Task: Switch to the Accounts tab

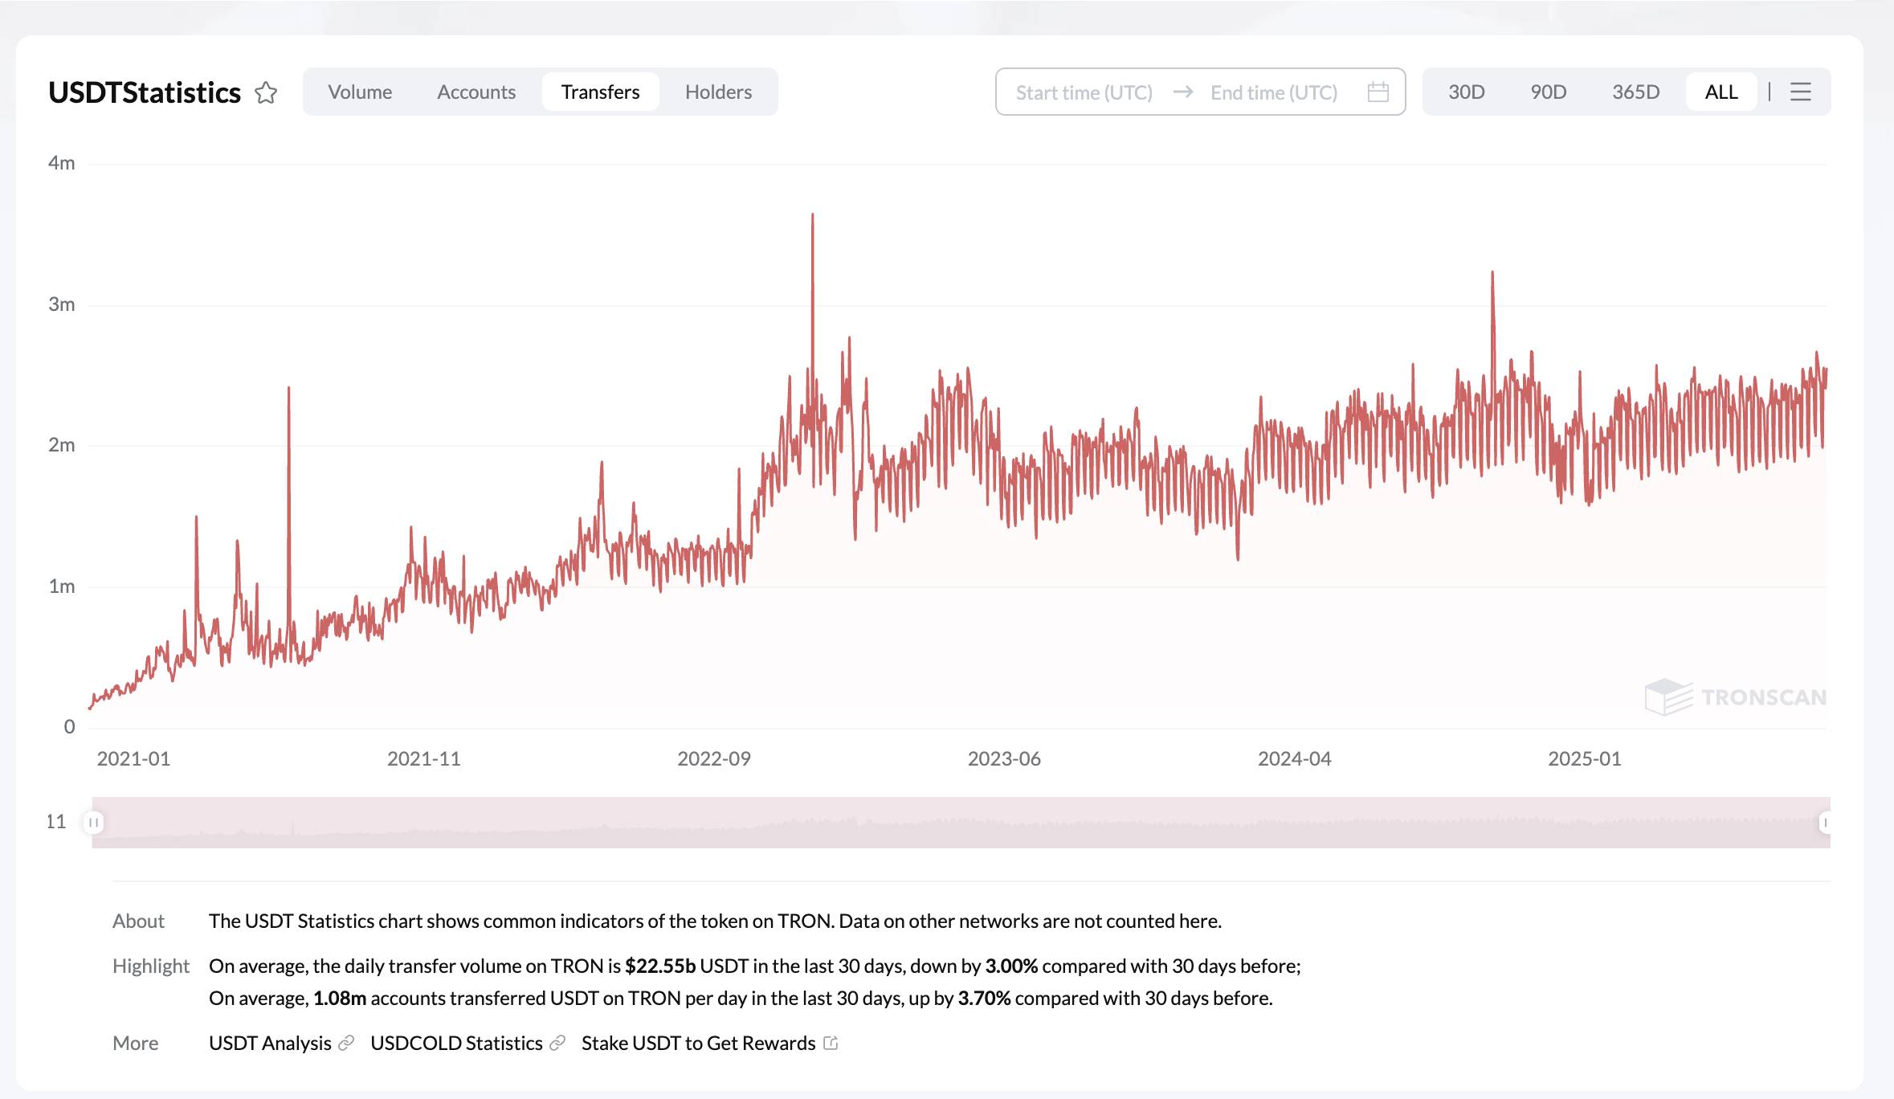Action: coord(476,92)
